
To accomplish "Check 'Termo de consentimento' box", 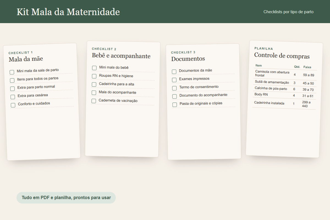I will click(x=174, y=88).
